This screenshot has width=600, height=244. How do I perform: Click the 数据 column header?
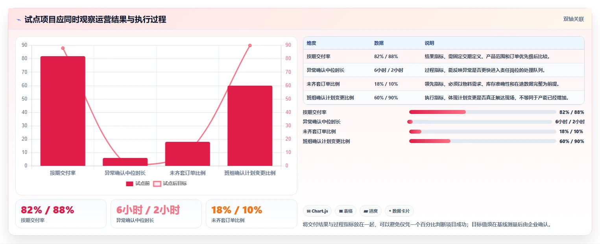(379, 43)
